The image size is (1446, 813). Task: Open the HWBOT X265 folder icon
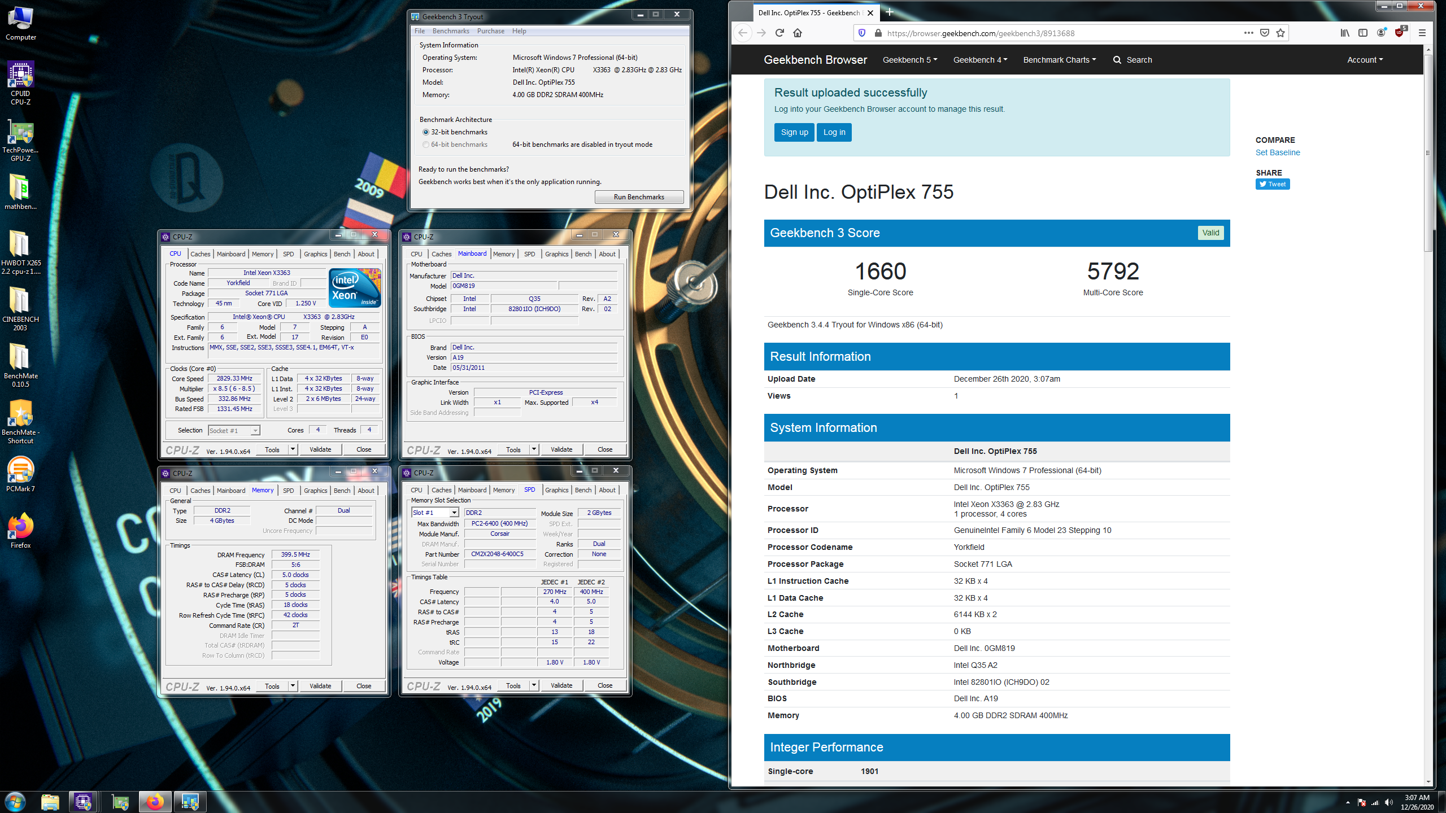click(x=21, y=252)
